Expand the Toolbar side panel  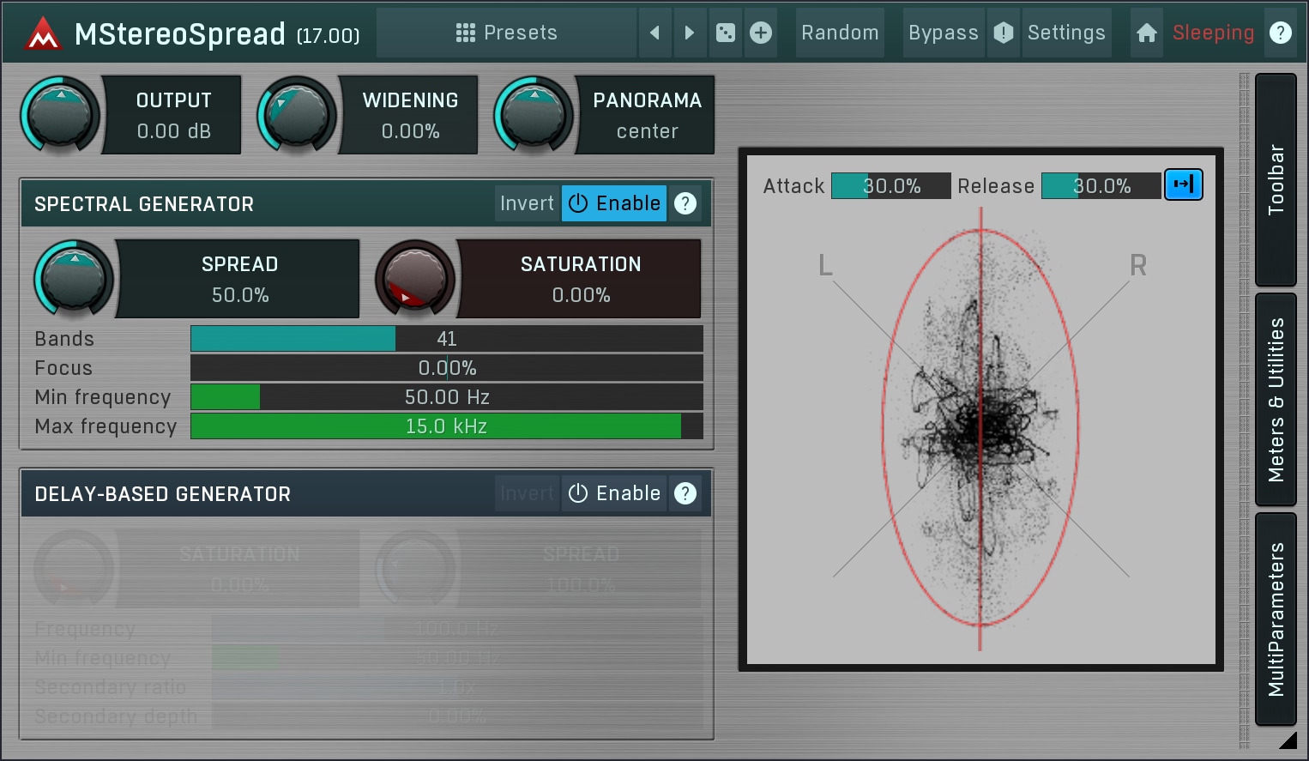click(1276, 179)
